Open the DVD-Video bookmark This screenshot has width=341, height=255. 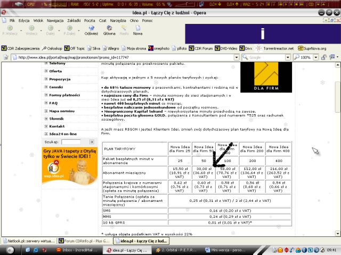click(226, 48)
